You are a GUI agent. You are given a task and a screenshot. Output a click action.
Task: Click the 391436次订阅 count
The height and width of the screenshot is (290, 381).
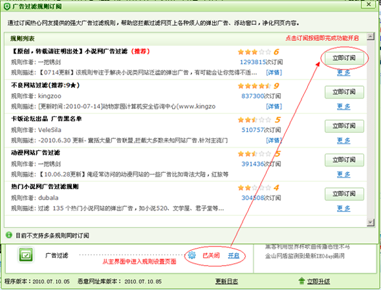[x=261, y=164]
